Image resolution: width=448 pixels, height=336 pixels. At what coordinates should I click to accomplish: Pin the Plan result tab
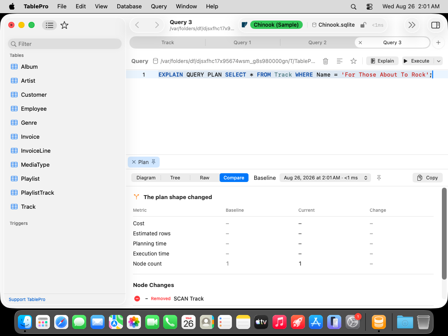click(x=154, y=162)
